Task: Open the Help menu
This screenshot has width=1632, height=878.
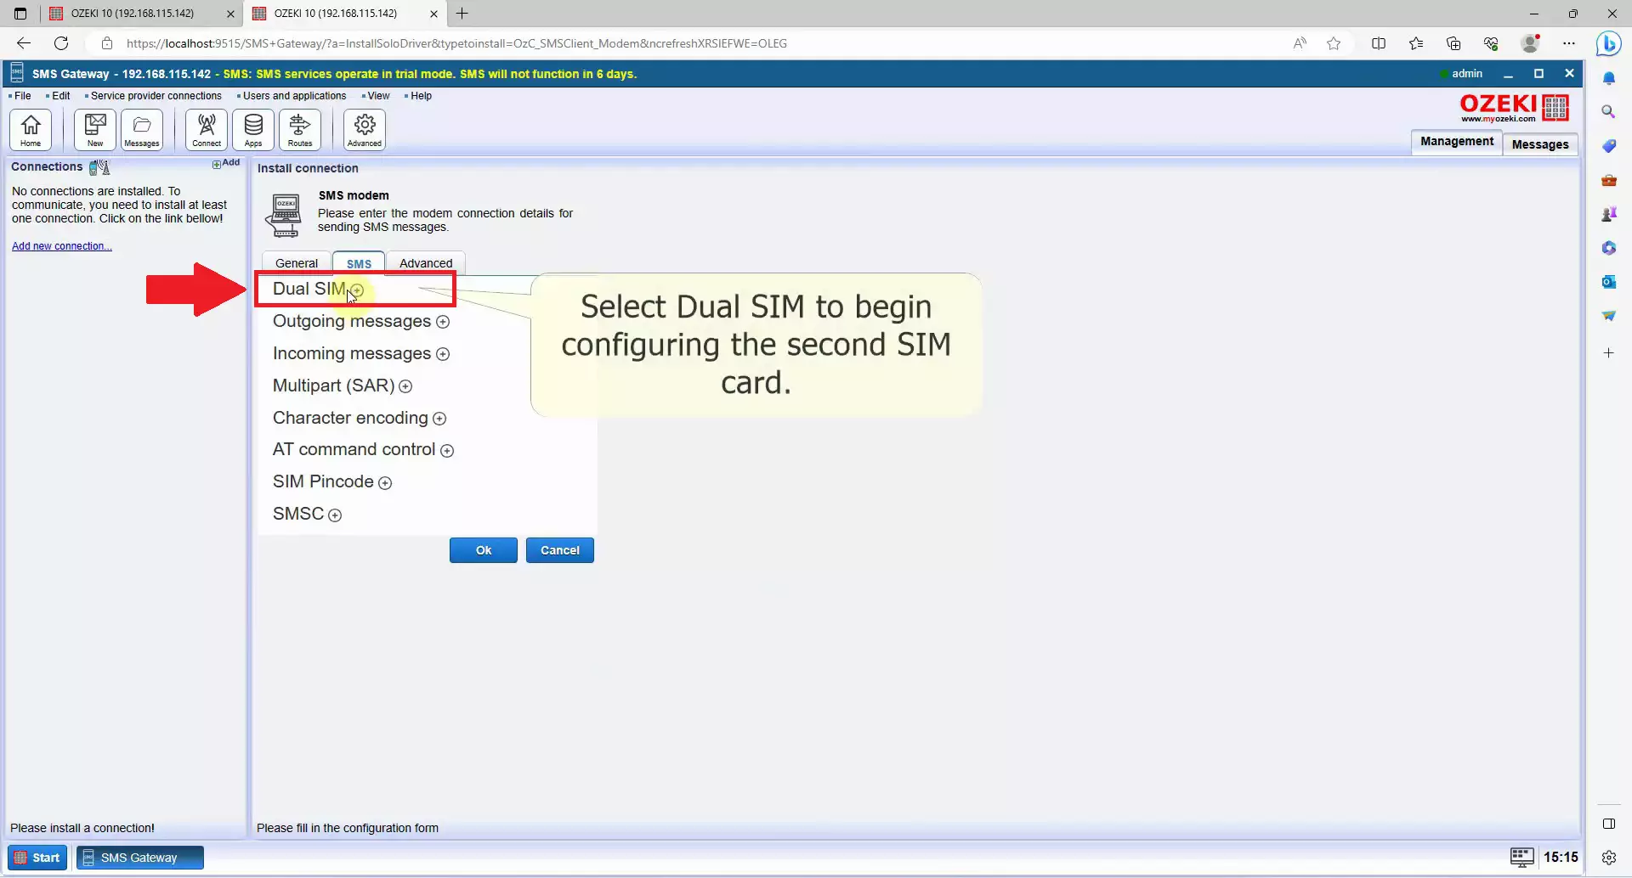Action: tap(421, 96)
